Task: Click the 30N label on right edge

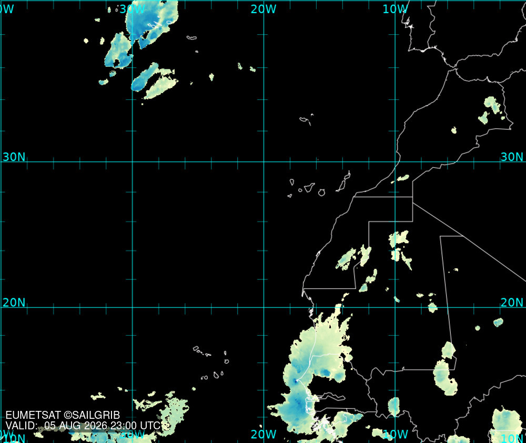Action: coord(512,157)
